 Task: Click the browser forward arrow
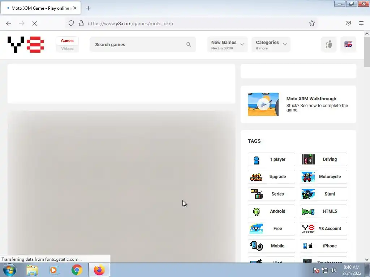point(22,23)
